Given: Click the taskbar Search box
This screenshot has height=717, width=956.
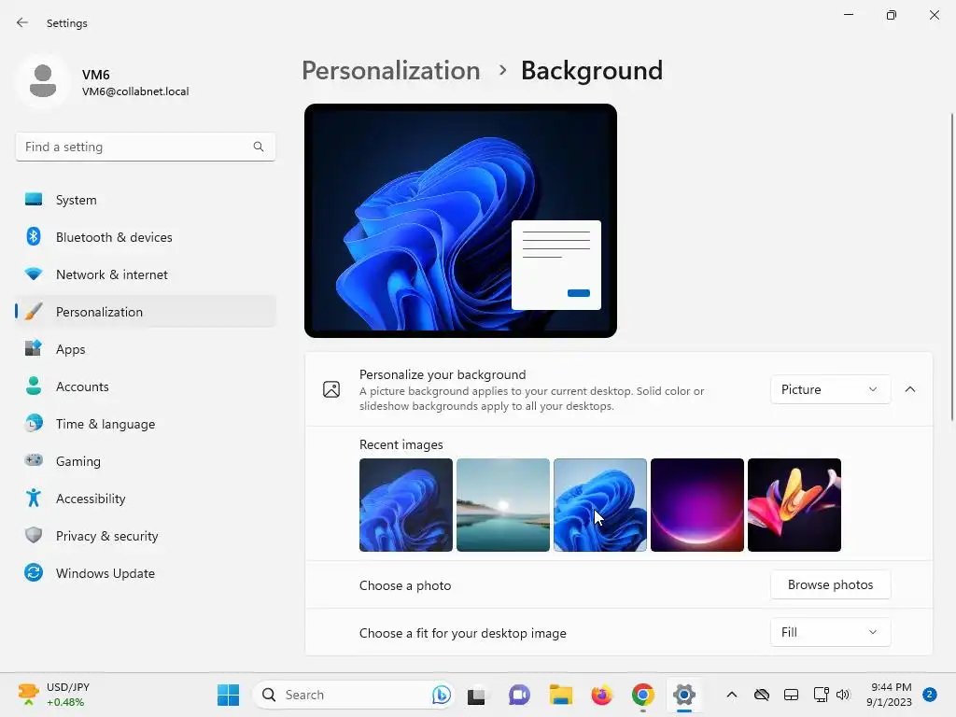Looking at the screenshot, I should (x=353, y=695).
